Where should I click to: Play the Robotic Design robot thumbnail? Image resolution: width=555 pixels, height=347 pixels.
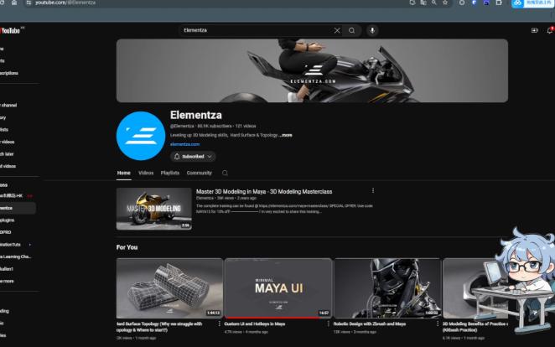point(387,288)
